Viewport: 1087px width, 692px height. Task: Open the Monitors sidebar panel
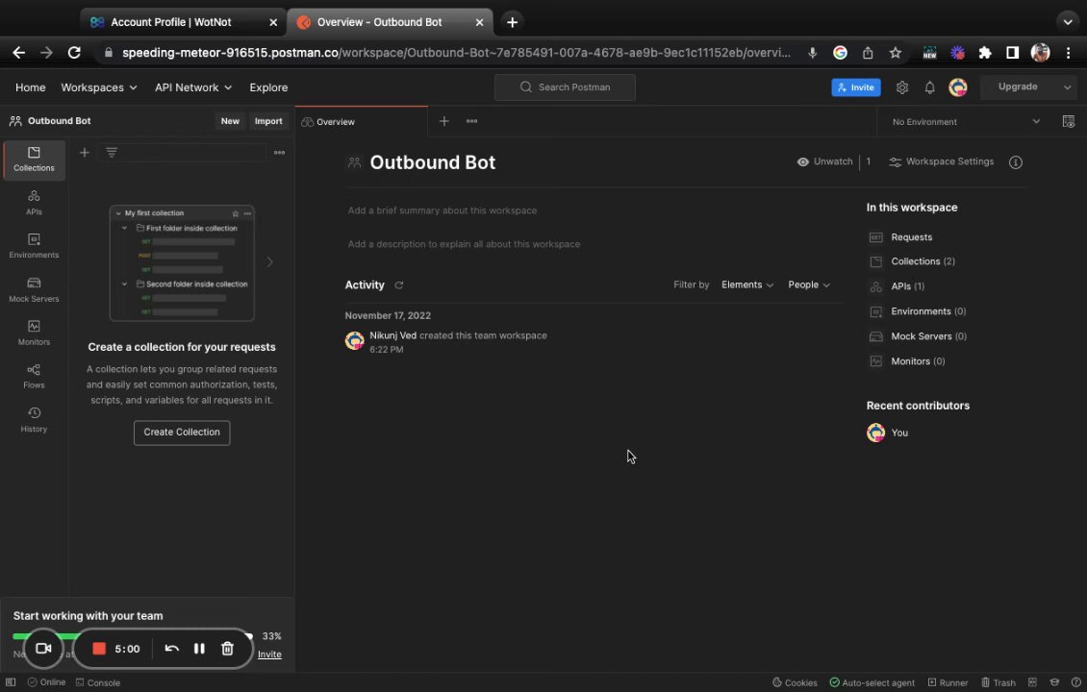(34, 334)
